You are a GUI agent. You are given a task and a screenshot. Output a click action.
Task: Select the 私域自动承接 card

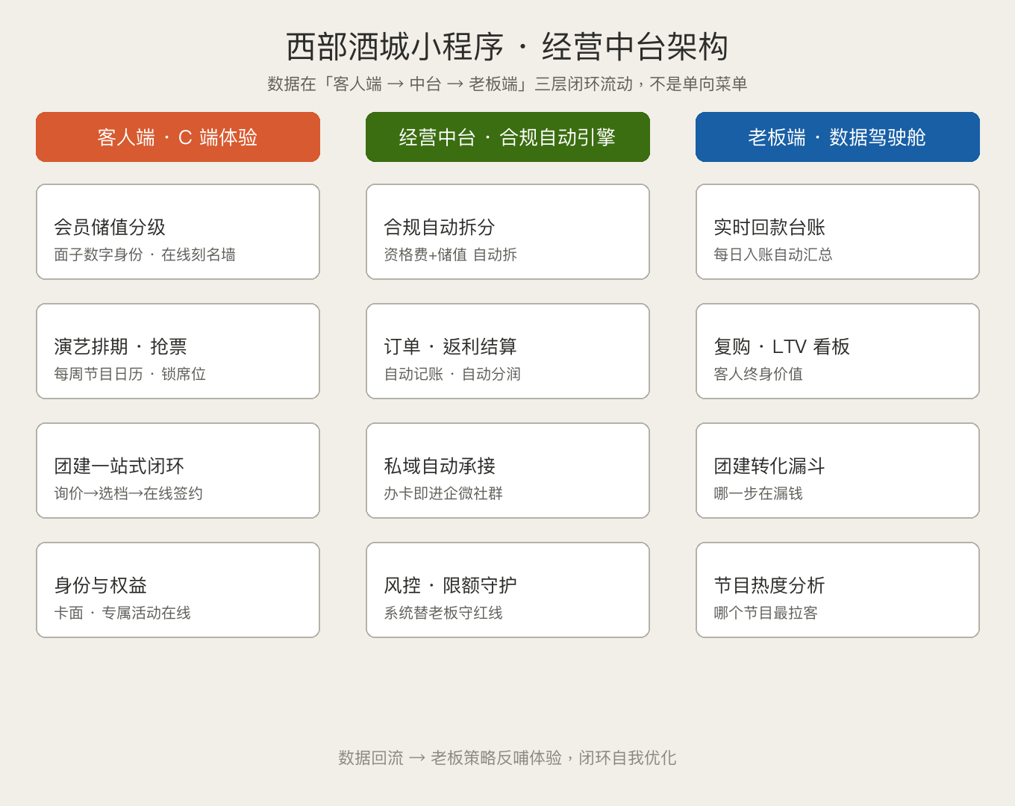coord(507,471)
